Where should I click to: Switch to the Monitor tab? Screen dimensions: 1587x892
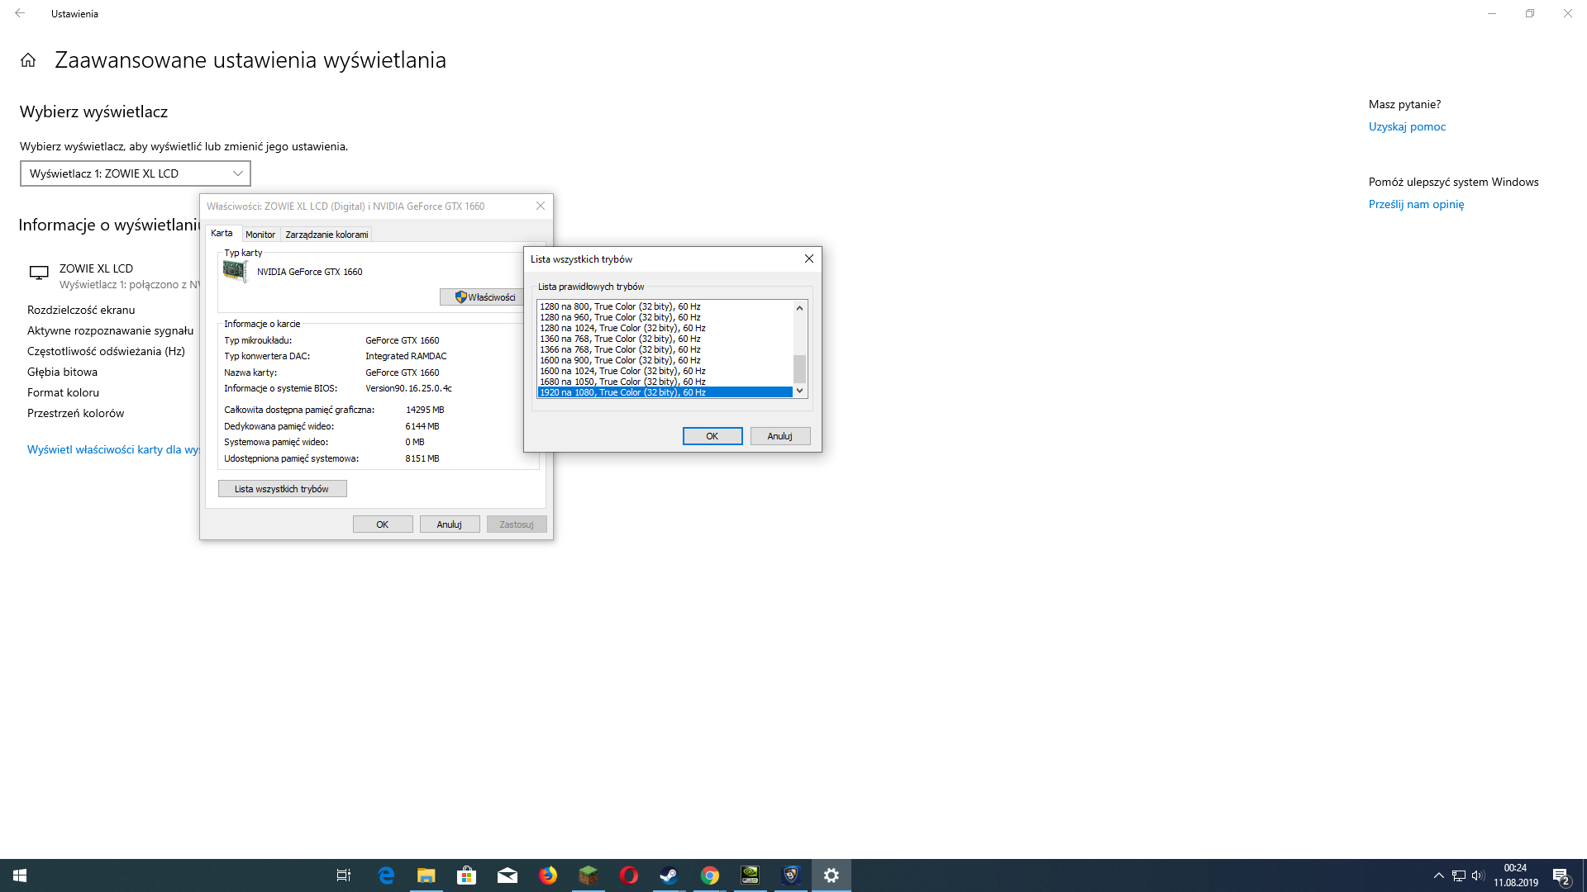coord(260,235)
